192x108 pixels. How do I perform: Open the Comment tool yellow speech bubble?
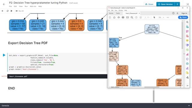[x=187, y=40]
